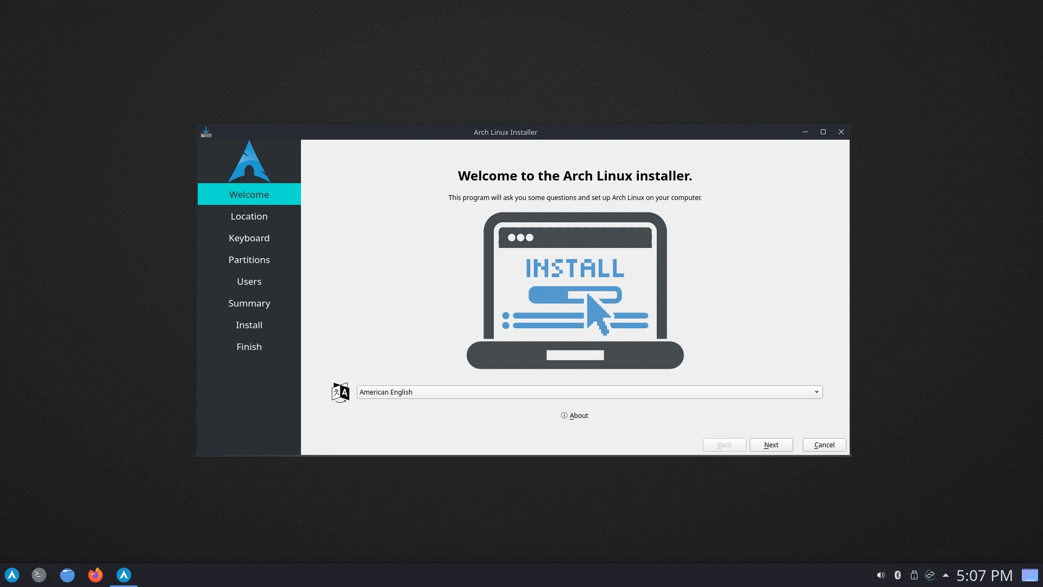Open the About link
Screen dimensions: 1043x587
pos(575,415)
